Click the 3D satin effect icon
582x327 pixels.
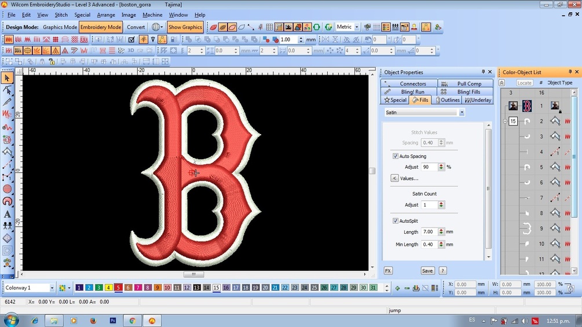[131, 50]
